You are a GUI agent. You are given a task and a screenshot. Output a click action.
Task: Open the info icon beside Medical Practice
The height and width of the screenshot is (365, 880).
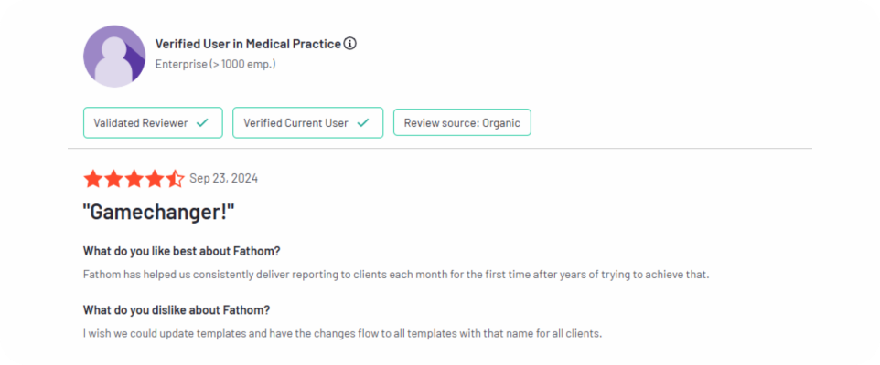coord(350,44)
